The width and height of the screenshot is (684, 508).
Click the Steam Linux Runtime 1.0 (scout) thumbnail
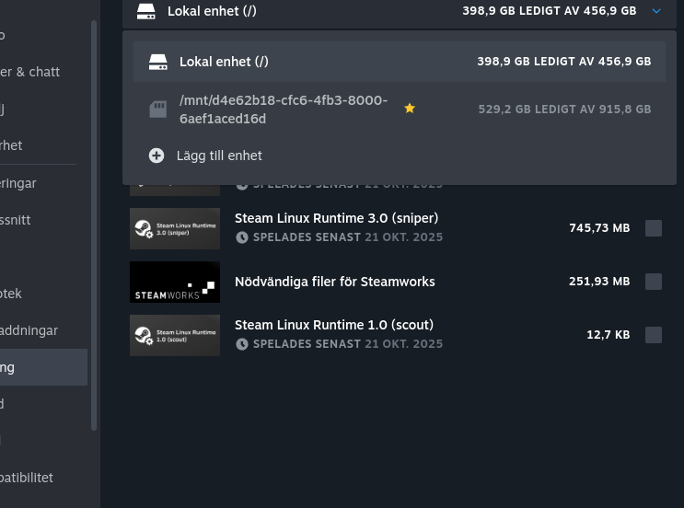[x=175, y=335]
